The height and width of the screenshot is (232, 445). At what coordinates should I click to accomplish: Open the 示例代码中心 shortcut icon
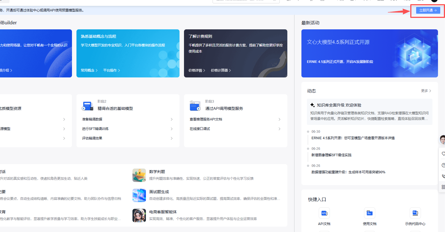[415, 213]
